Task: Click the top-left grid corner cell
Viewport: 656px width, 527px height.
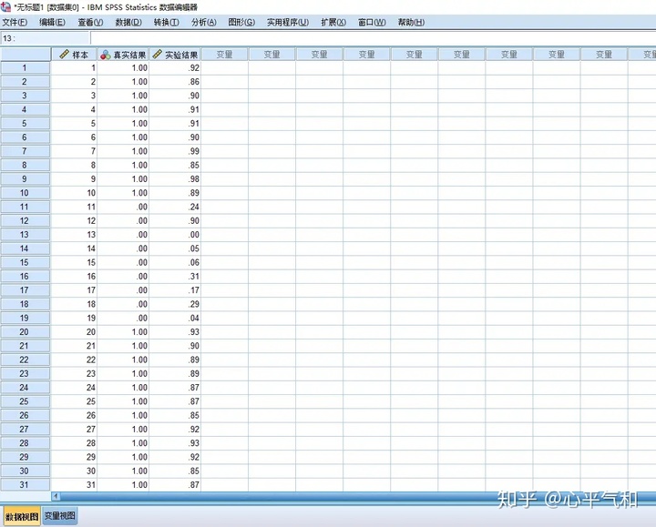Action: coord(26,55)
